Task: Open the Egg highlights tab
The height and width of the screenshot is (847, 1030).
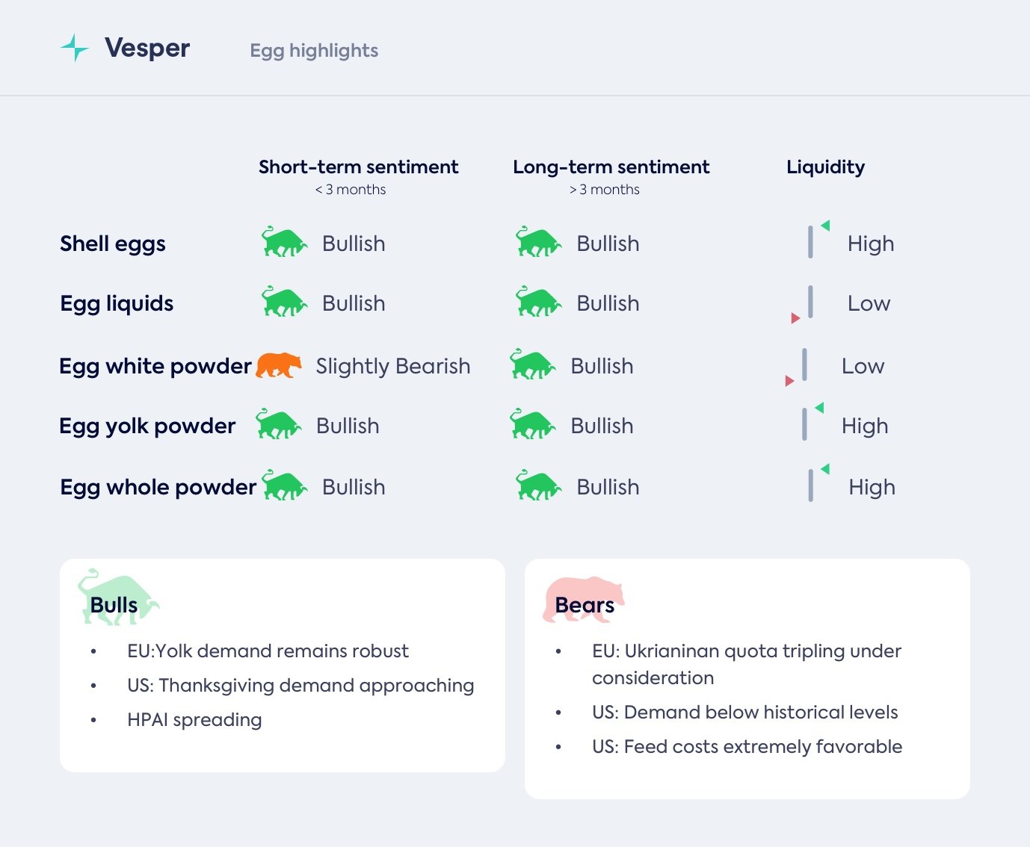Action: click(314, 50)
